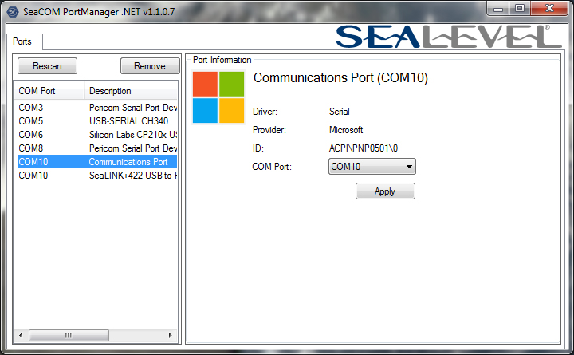Apply the COM port change
Image resolution: width=574 pixels, height=355 pixels.
[385, 191]
